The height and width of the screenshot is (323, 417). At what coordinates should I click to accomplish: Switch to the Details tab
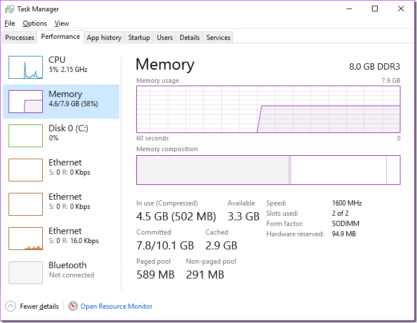coord(189,38)
